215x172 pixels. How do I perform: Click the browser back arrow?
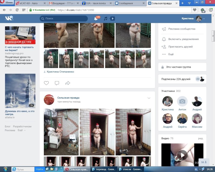pos(4,10)
